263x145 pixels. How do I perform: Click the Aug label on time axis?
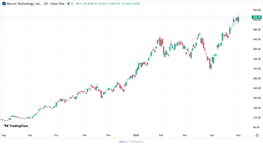tap(4, 135)
